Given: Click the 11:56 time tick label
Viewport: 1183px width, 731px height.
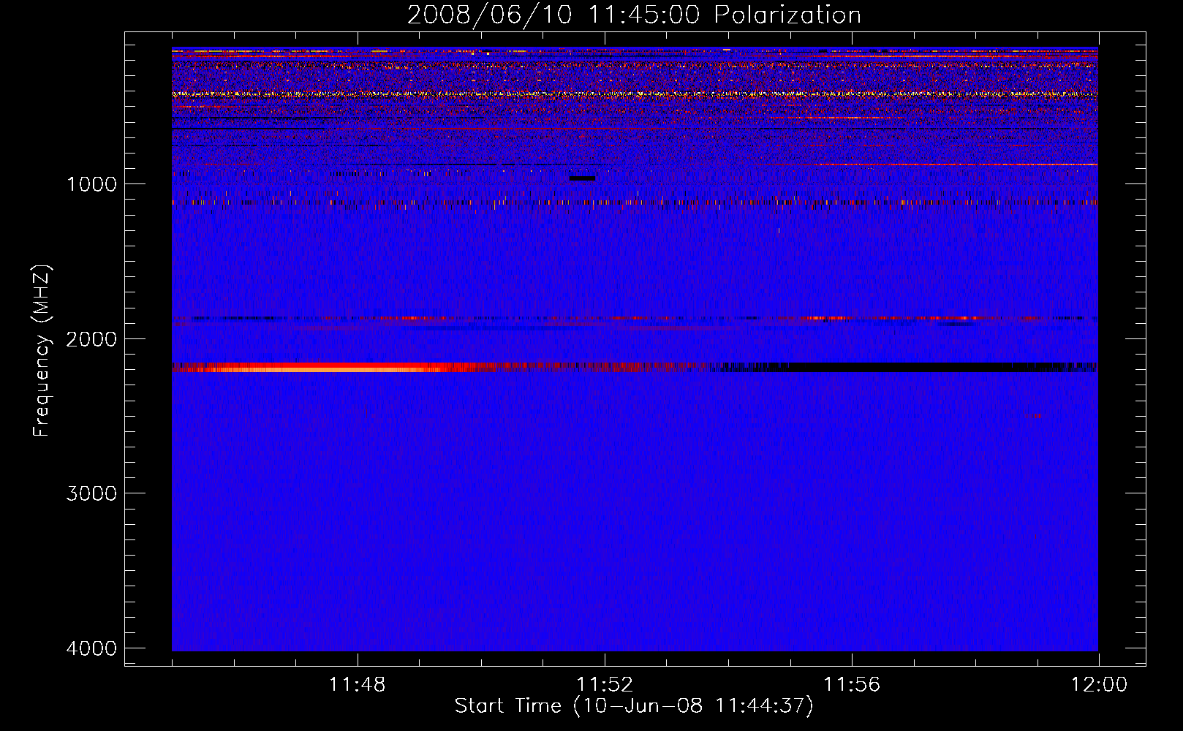Looking at the screenshot, I should pyautogui.click(x=852, y=684).
